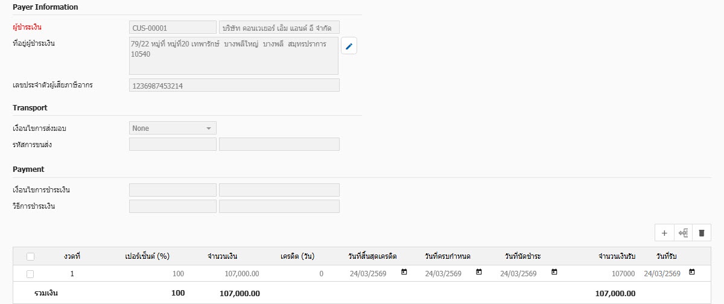Click the transport code (รหัสการขนส่ง) first field
Image resolution: width=724 pixels, height=304 pixels.
173,144
